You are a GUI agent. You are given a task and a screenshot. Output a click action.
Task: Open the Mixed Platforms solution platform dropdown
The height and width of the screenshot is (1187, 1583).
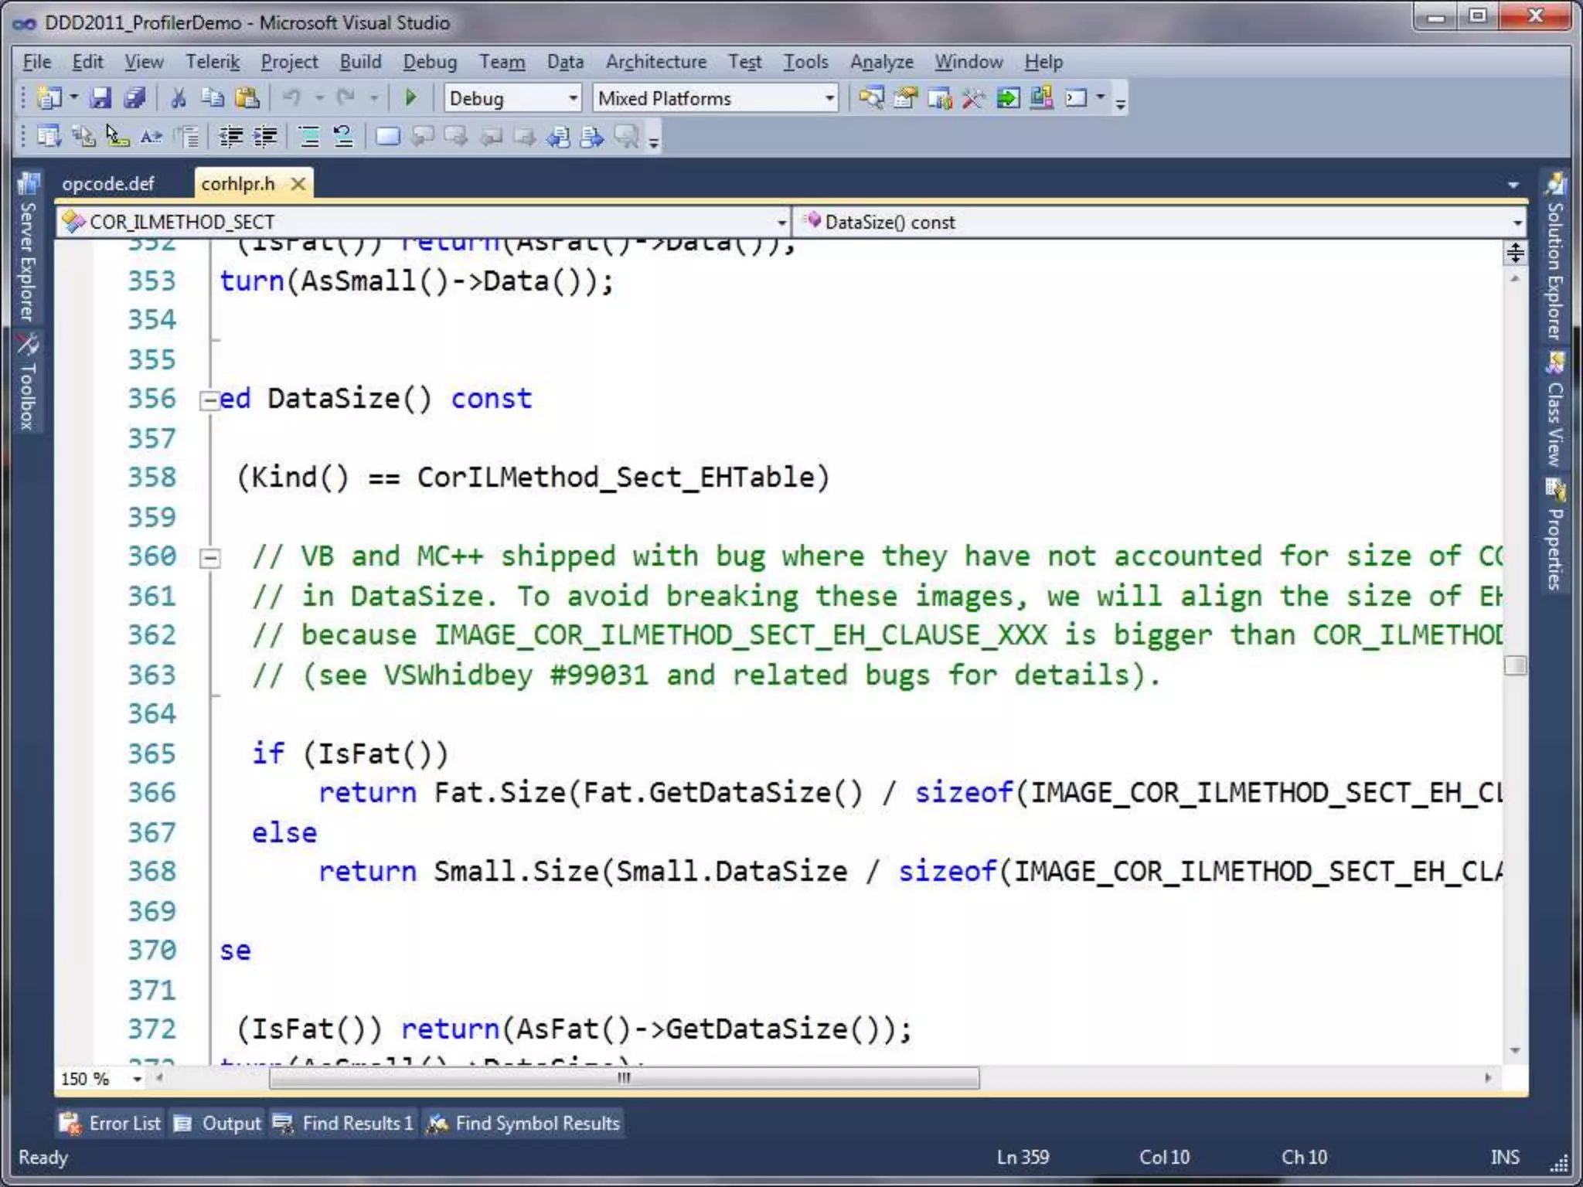point(716,98)
